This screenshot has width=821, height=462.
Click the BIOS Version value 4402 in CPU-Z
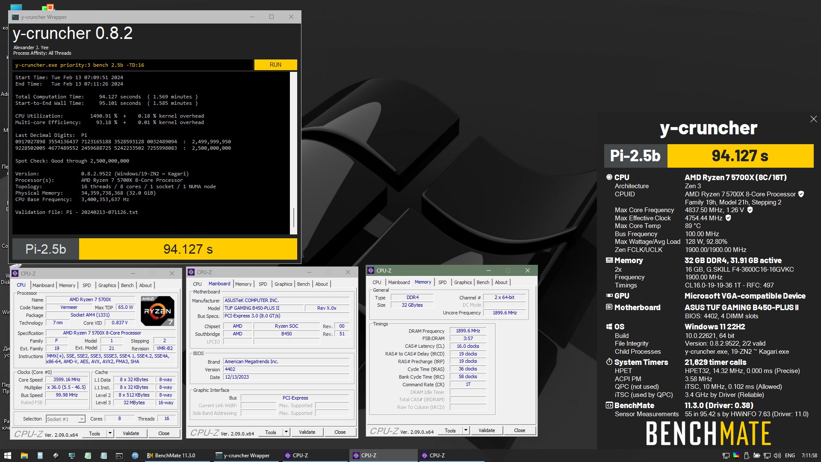[286, 370]
